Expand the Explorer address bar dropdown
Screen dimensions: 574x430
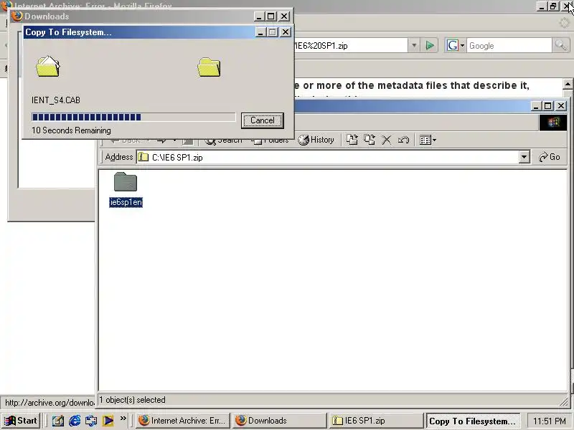pyautogui.click(x=524, y=157)
